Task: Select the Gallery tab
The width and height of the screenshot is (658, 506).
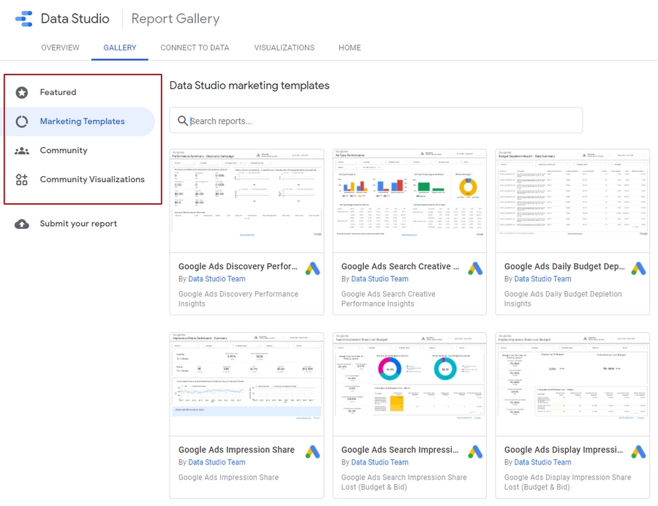Action: (120, 48)
